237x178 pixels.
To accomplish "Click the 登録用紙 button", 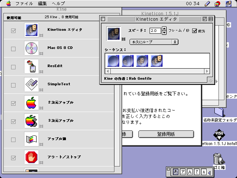I will click(166, 134).
